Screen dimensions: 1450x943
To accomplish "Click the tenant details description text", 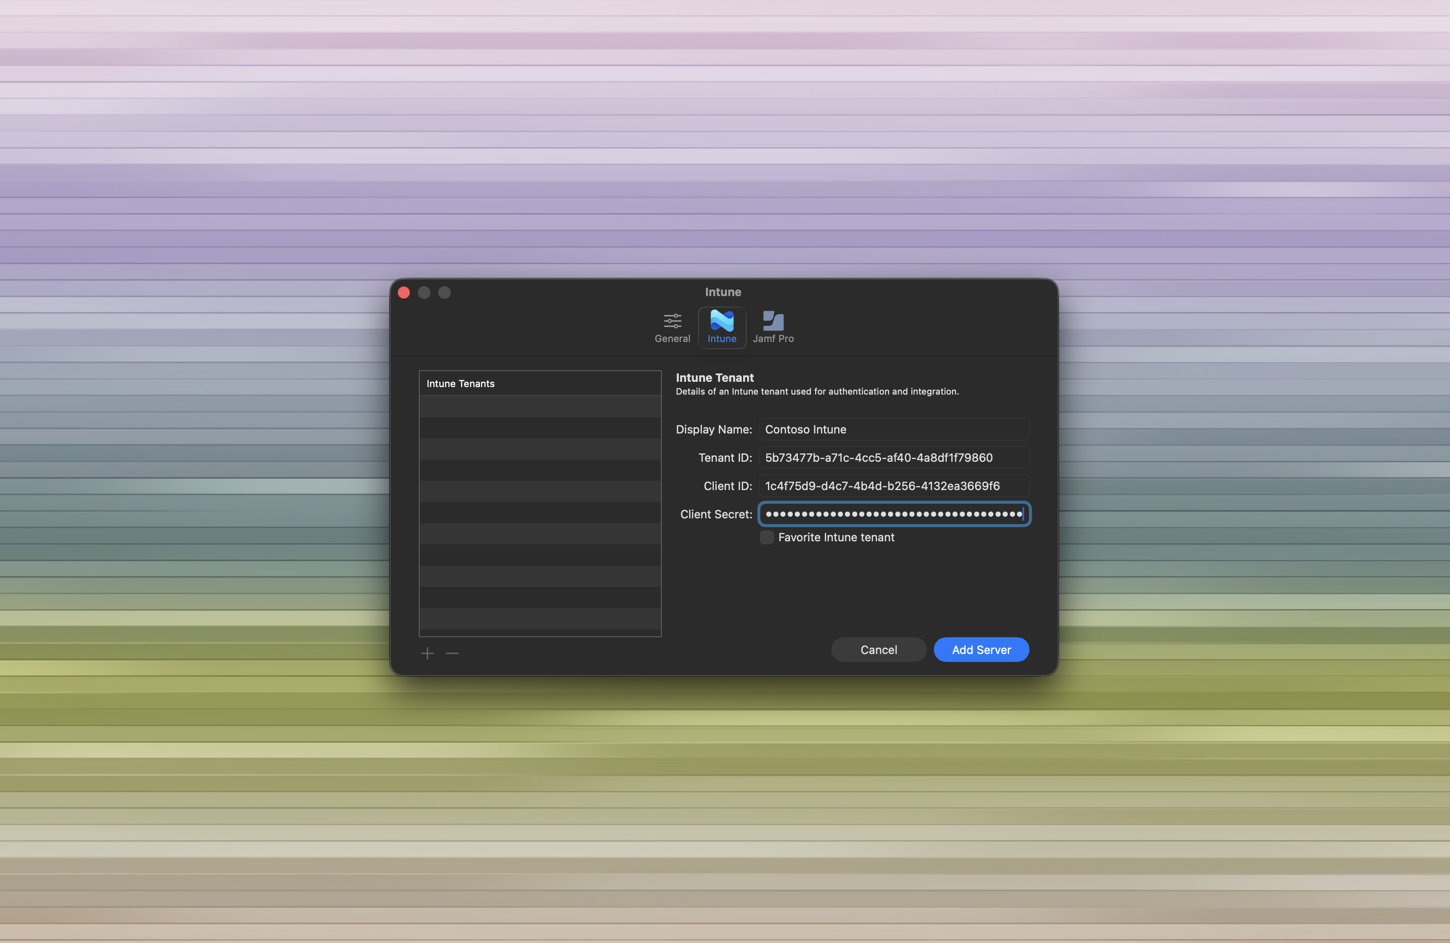I will (x=817, y=392).
